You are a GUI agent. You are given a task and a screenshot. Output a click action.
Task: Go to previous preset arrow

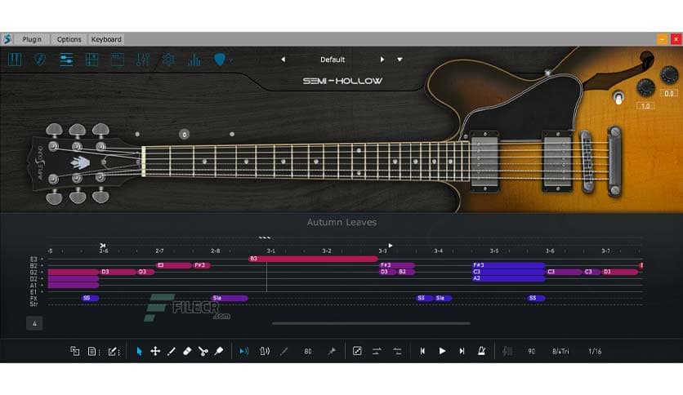(x=283, y=60)
